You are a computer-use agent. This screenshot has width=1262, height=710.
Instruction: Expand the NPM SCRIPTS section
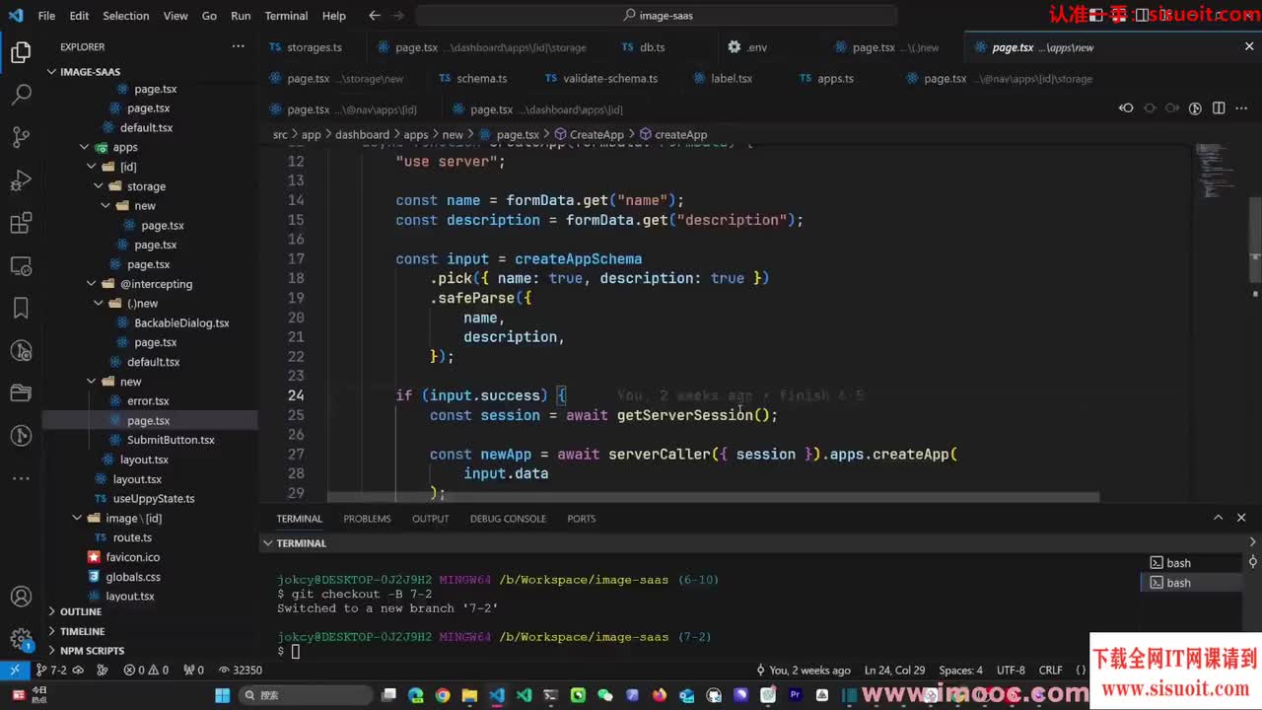click(x=92, y=651)
